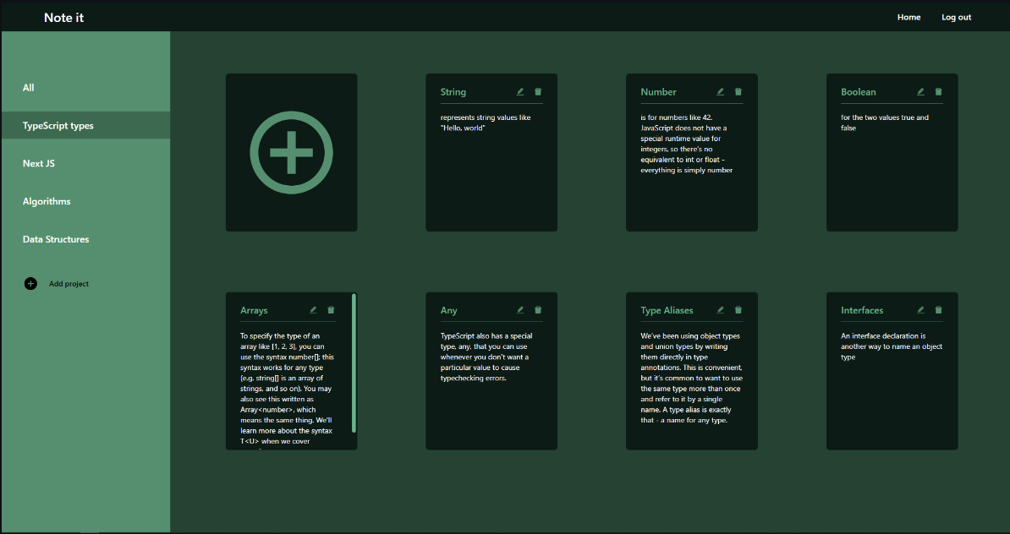
Task: Log out of Note it
Action: [x=956, y=17]
